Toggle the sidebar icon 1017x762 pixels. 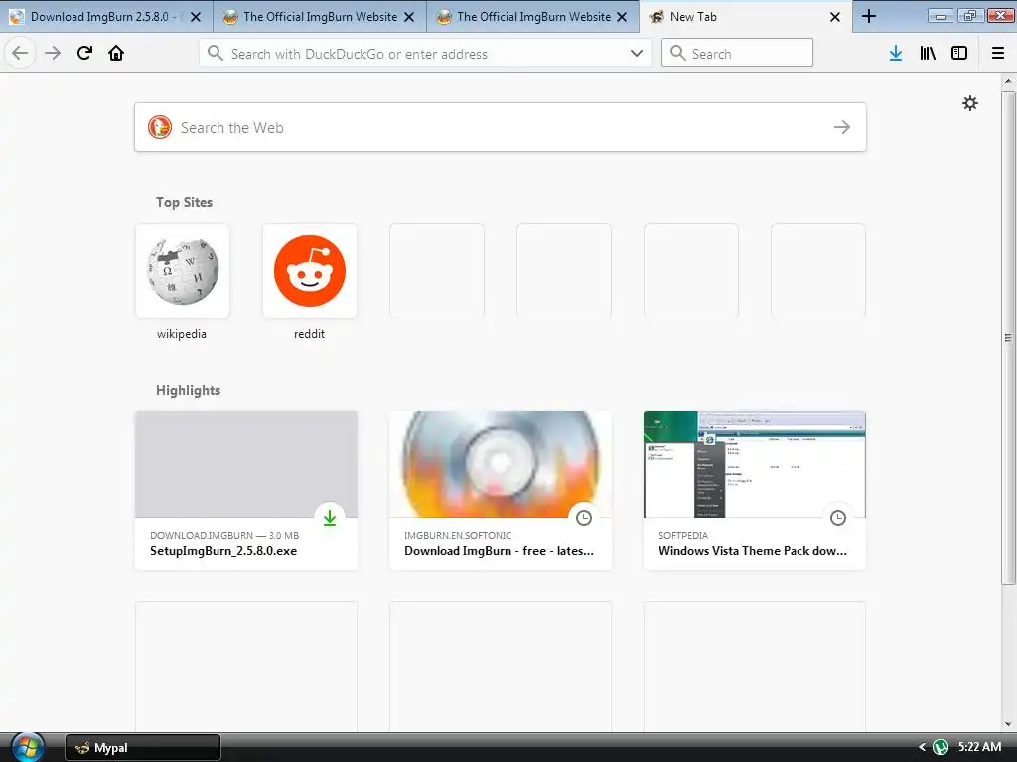(959, 54)
